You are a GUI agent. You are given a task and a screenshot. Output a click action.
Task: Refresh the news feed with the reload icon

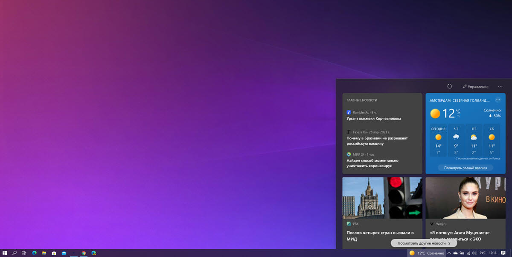click(449, 86)
